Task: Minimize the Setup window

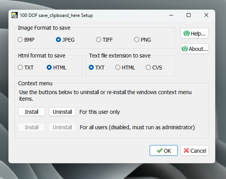Action: tap(171, 15)
